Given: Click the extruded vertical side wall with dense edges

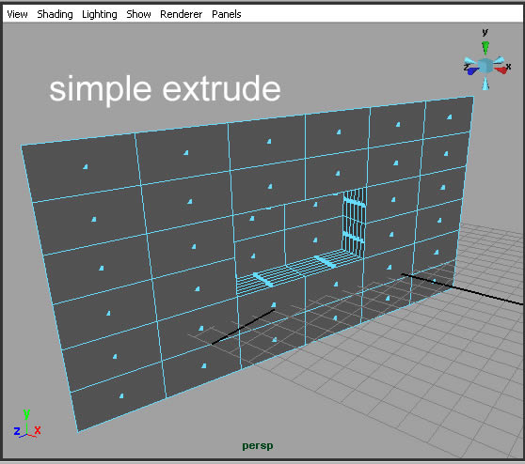Looking at the screenshot, I should click(x=354, y=221).
